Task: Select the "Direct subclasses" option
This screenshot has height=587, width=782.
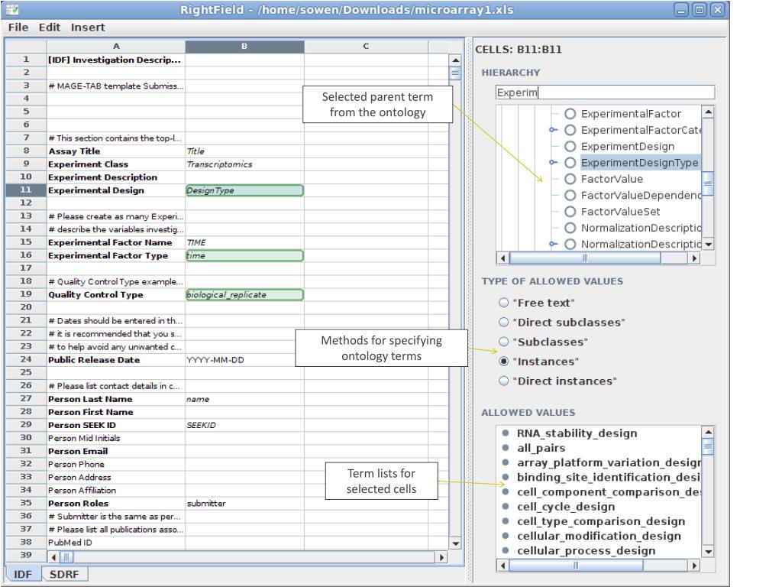Action: [x=504, y=322]
